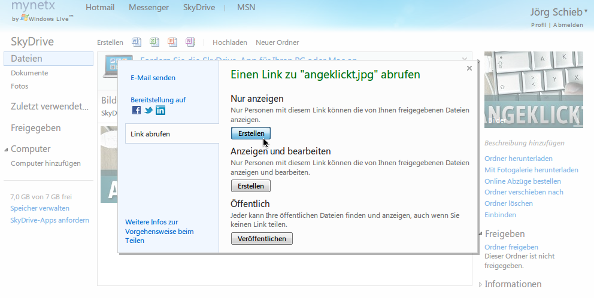Image resolution: width=594 pixels, height=298 pixels.
Task: Click Ordner löschen
Action: (x=508, y=203)
